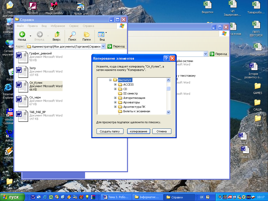The height and width of the screenshot is (201, 268).
Task: Click the Вверх up-folder toolbar icon
Action: 57,34
